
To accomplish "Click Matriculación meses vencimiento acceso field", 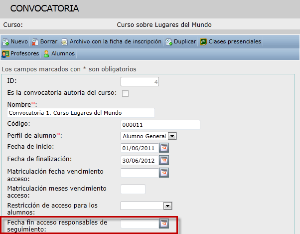I will (x=133, y=189).
